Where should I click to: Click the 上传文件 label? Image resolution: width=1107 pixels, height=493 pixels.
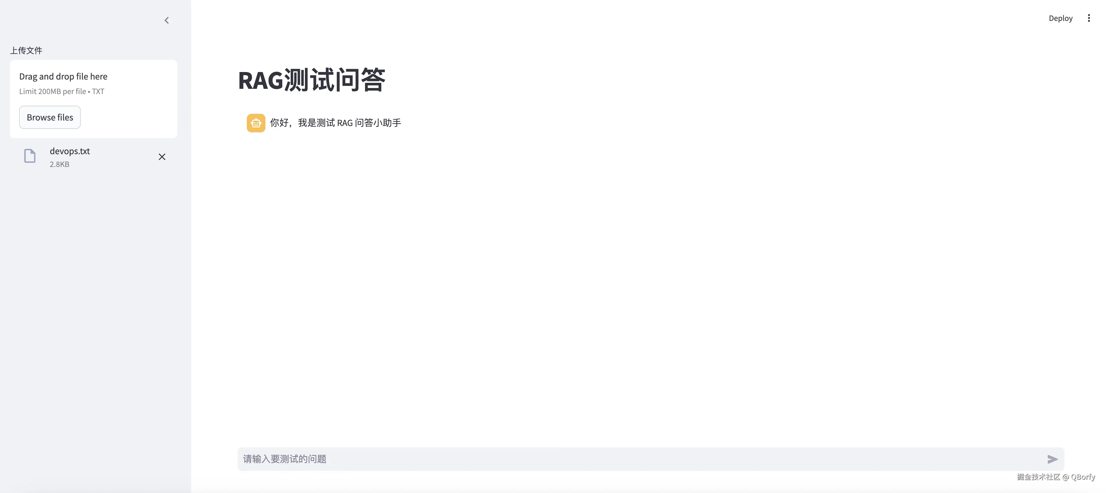26,50
